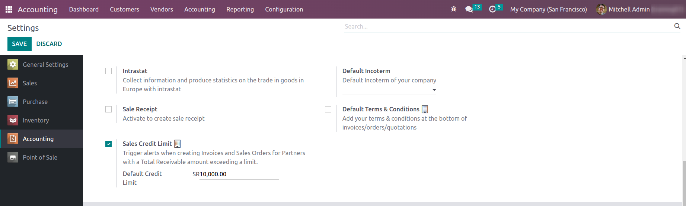Click the Intrastat heading text

[x=135, y=71]
